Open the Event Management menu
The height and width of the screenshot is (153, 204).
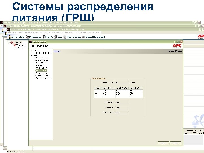[33, 32]
